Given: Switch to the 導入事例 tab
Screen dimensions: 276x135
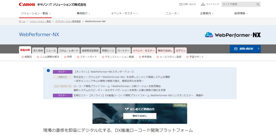Looking at the screenshot, I should pyautogui.click(x=38, y=51).
